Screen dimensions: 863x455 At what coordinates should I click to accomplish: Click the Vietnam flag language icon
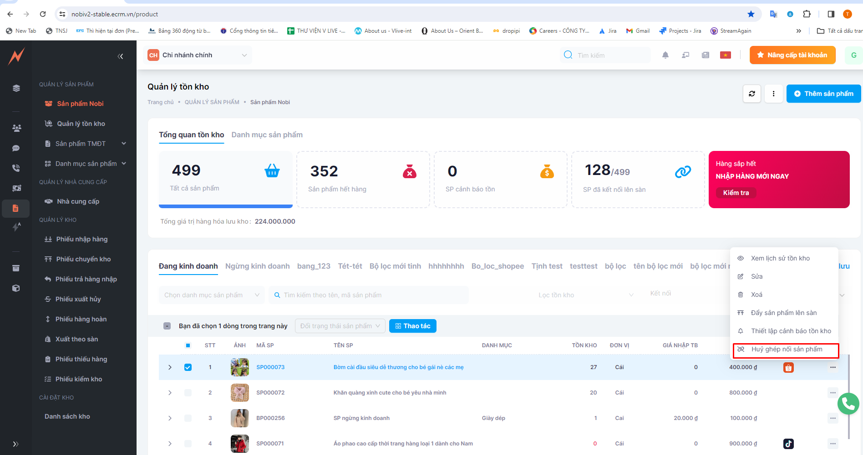pyautogui.click(x=725, y=55)
